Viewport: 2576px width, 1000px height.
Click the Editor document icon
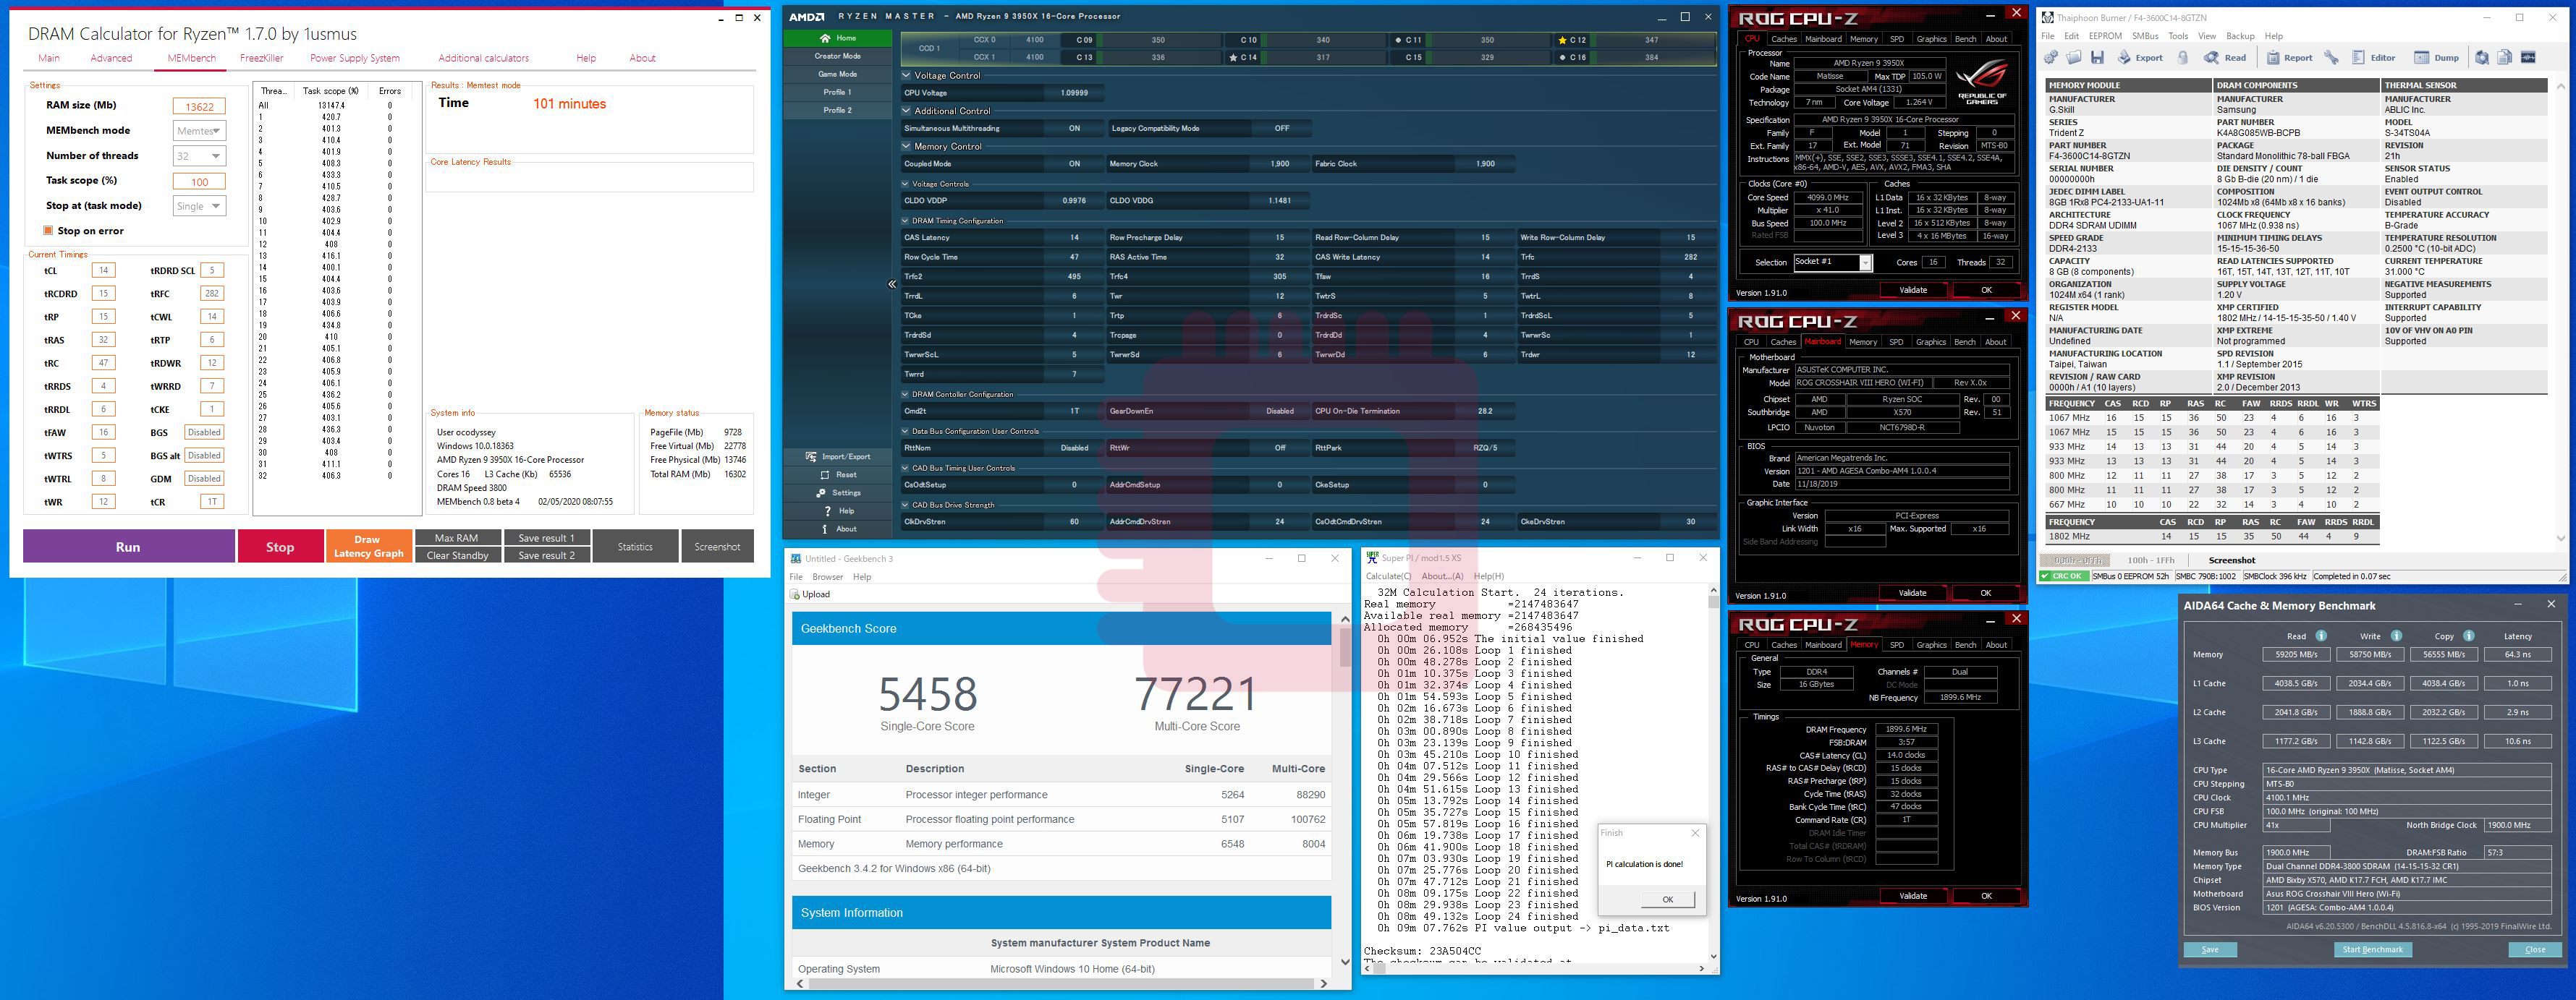click(x=2359, y=58)
